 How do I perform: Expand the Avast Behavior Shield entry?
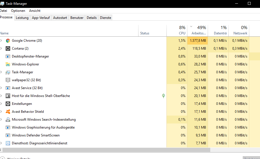pyautogui.click(x=1, y=112)
